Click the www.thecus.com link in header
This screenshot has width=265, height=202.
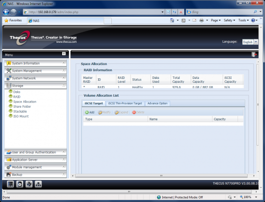(66, 42)
